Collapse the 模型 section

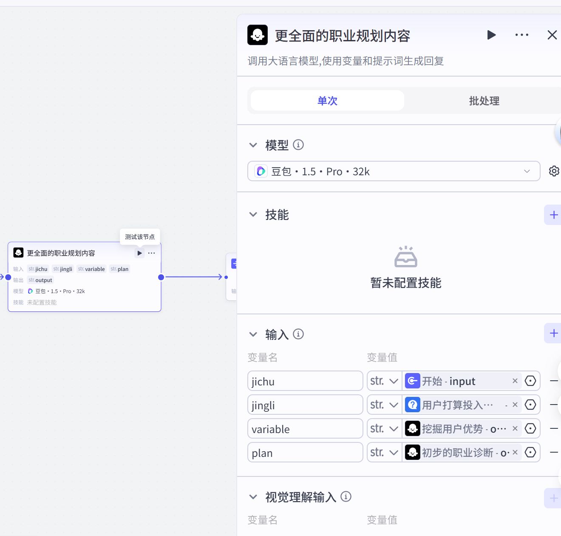(x=253, y=145)
